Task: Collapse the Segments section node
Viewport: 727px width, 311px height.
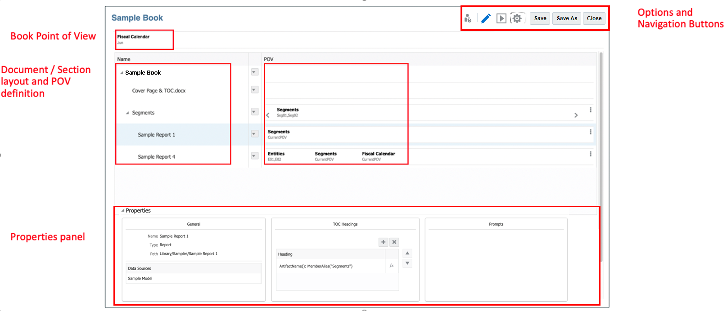Action: 127,113
